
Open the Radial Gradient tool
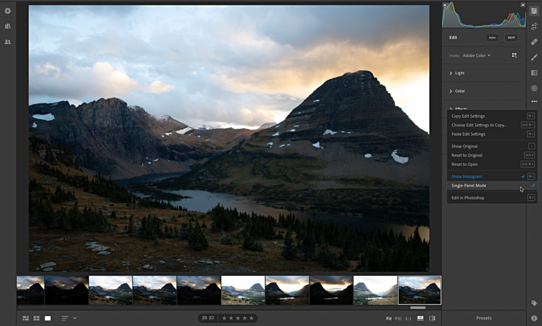[534, 88]
